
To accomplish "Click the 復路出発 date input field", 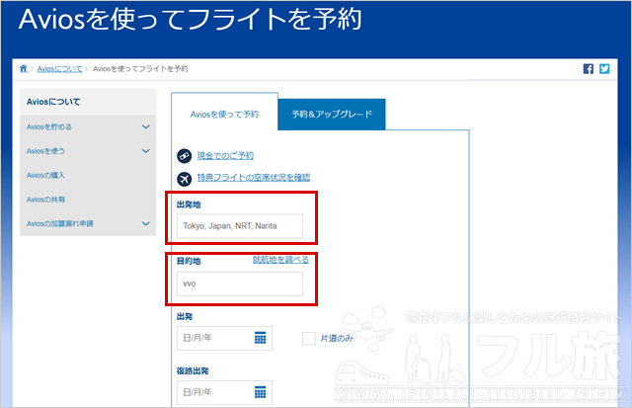I will click(224, 392).
